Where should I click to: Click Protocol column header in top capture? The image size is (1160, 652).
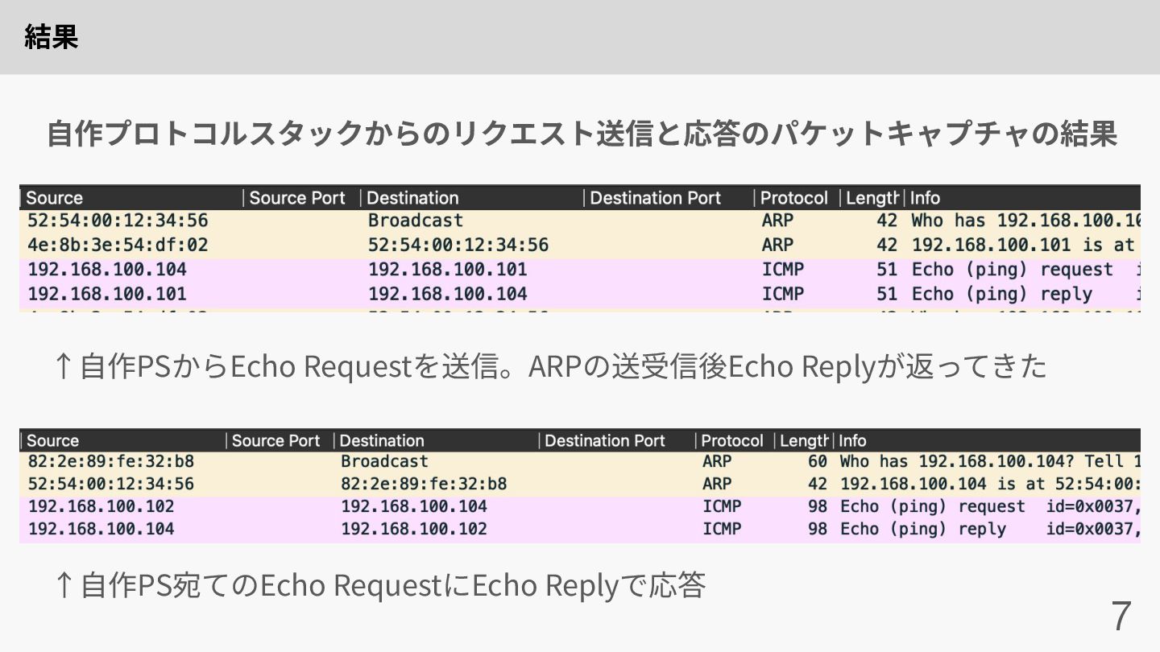click(793, 198)
